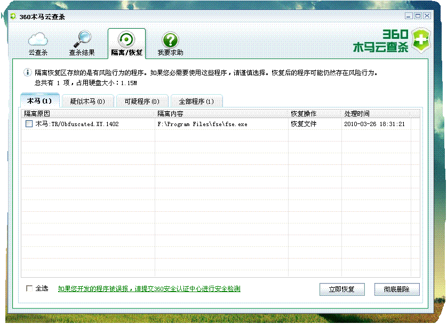Open the 云查杀 cloud scan icon
Viewport: 447px width, 324px height.
(x=38, y=39)
